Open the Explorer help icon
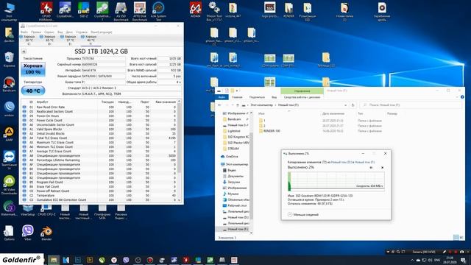Screen dimensions: 471x265 pyautogui.click(x=462, y=97)
